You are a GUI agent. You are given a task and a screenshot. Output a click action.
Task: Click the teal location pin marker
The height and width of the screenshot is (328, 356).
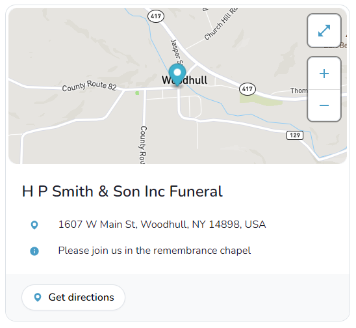177,75
